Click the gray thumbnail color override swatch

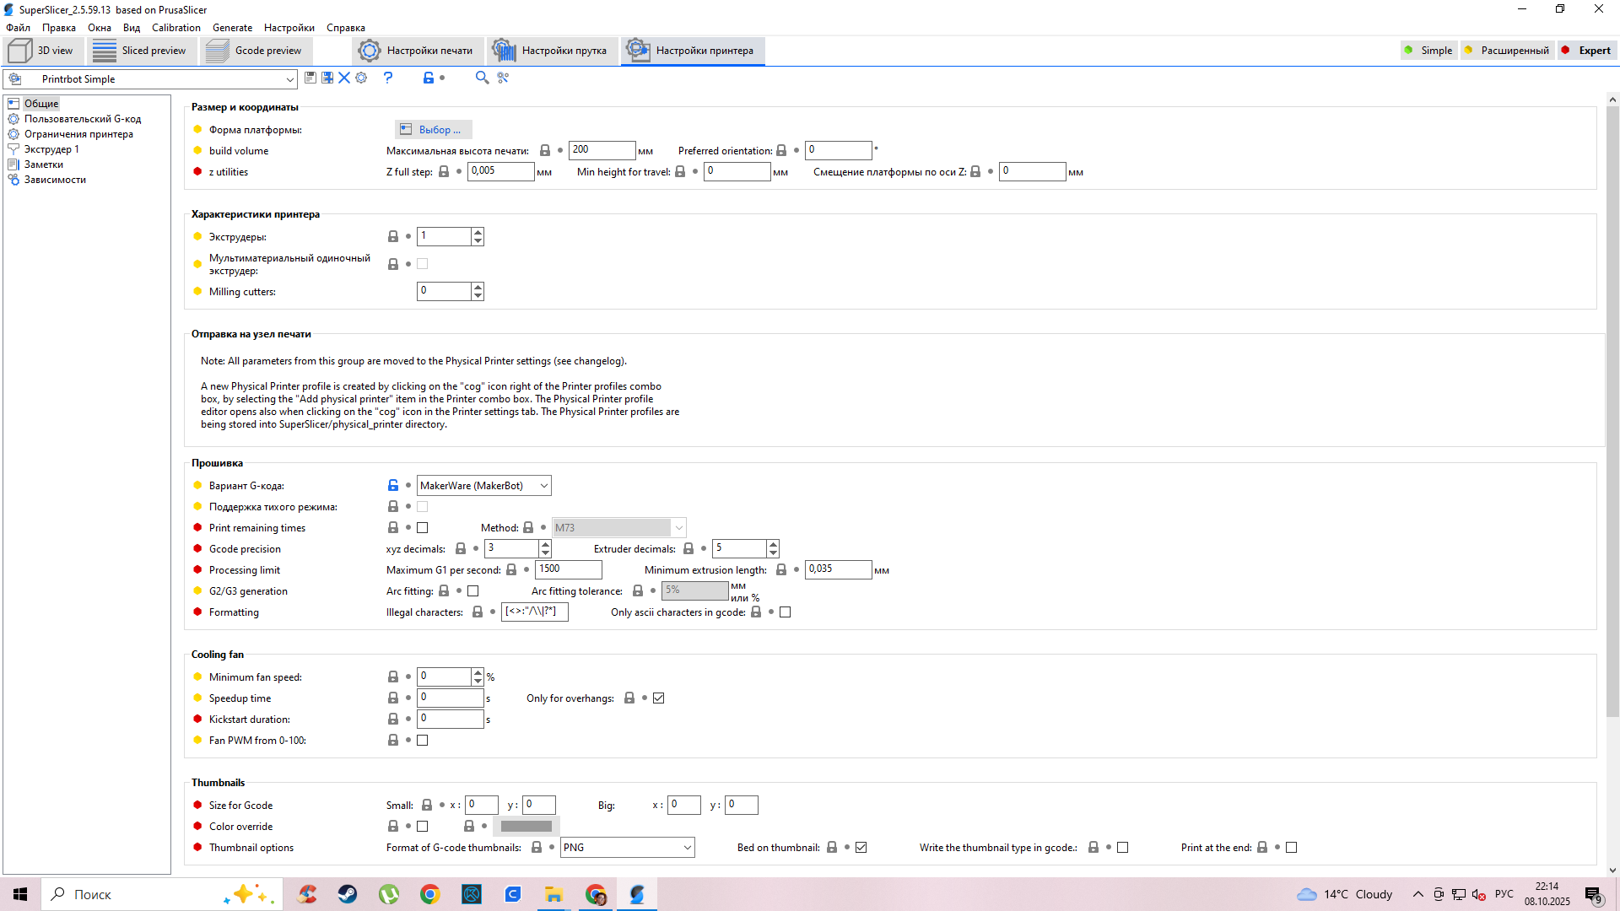click(x=526, y=827)
